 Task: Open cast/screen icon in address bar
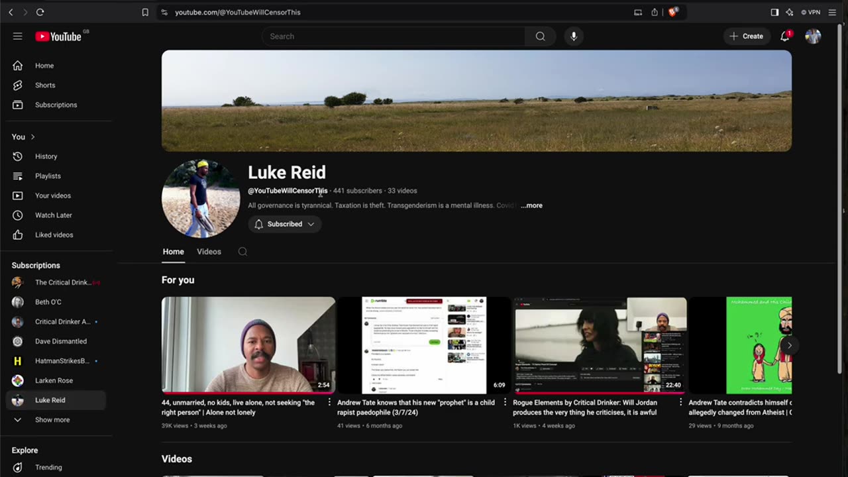[x=638, y=12]
